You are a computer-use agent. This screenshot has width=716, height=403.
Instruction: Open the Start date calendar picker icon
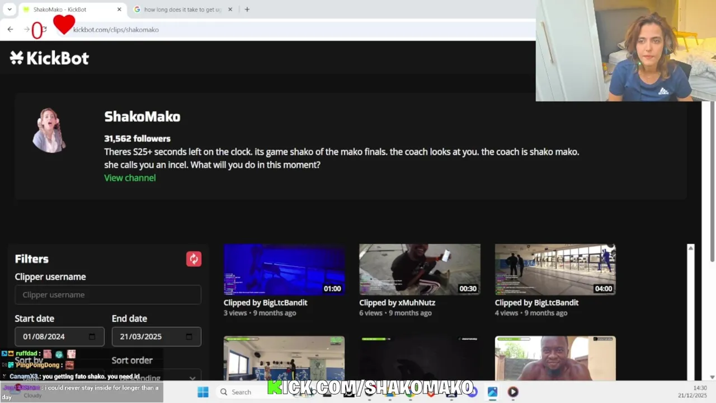pyautogui.click(x=92, y=336)
